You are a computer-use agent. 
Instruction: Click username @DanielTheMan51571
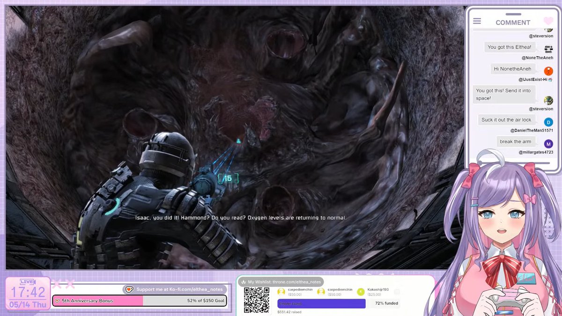click(532, 131)
